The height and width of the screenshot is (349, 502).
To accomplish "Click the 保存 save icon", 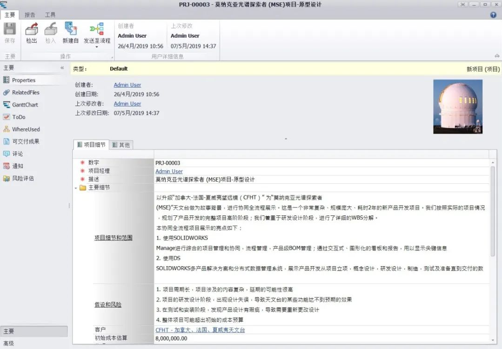I will [x=10, y=29].
